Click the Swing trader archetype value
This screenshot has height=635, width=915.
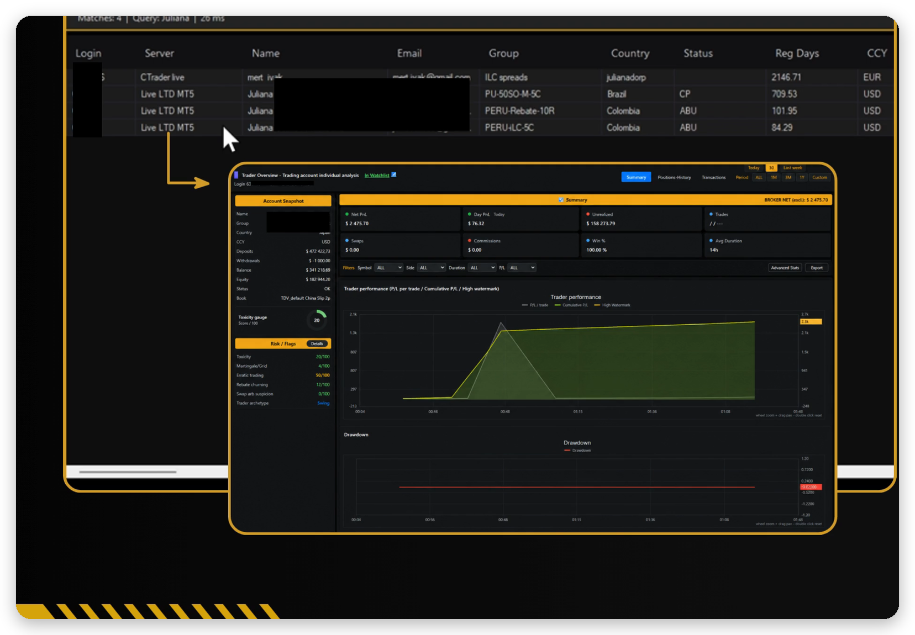pyautogui.click(x=323, y=403)
